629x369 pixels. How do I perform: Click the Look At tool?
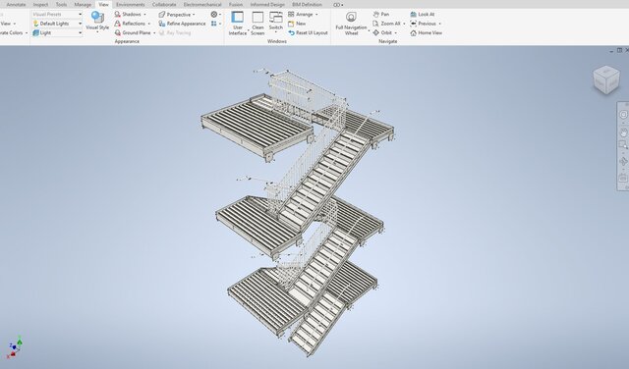click(x=422, y=14)
